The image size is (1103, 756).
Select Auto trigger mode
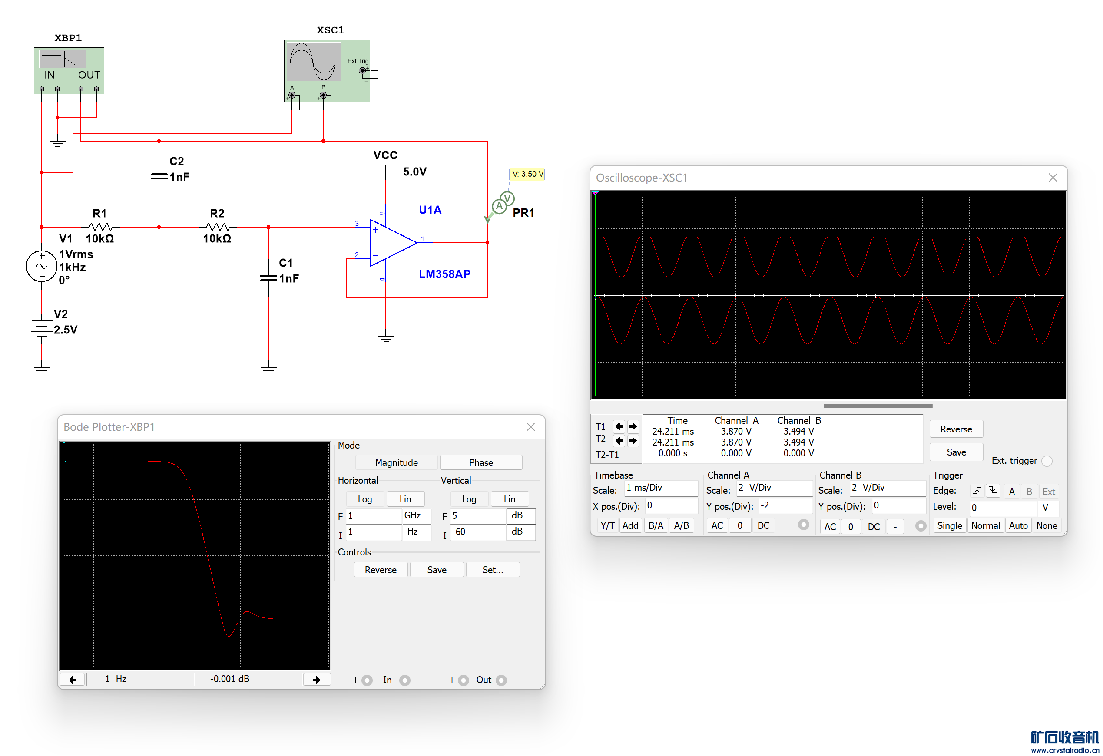click(x=1018, y=526)
